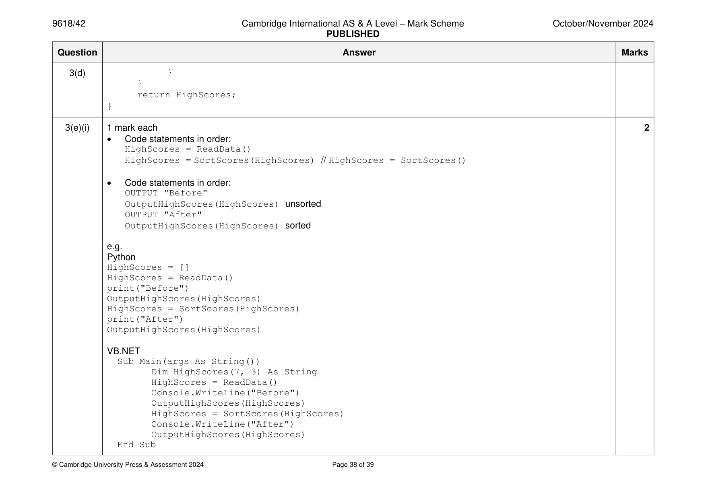Click 'OUTPUT "Before"' pseudocode line

click(x=166, y=193)
